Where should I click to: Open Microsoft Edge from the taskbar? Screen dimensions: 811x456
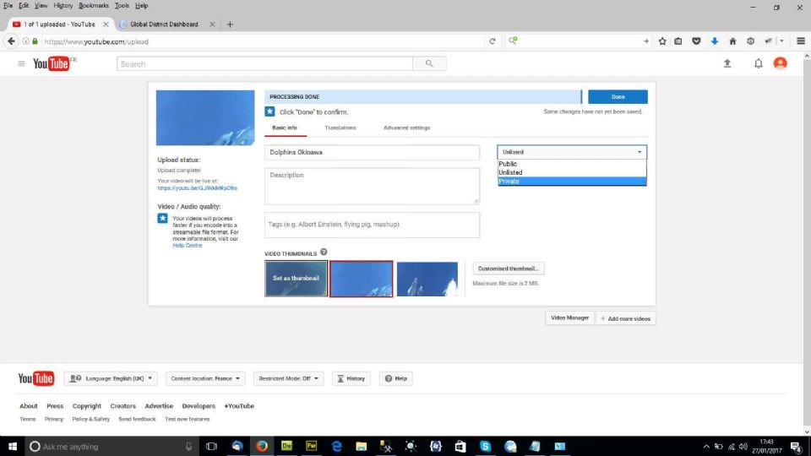point(337,446)
